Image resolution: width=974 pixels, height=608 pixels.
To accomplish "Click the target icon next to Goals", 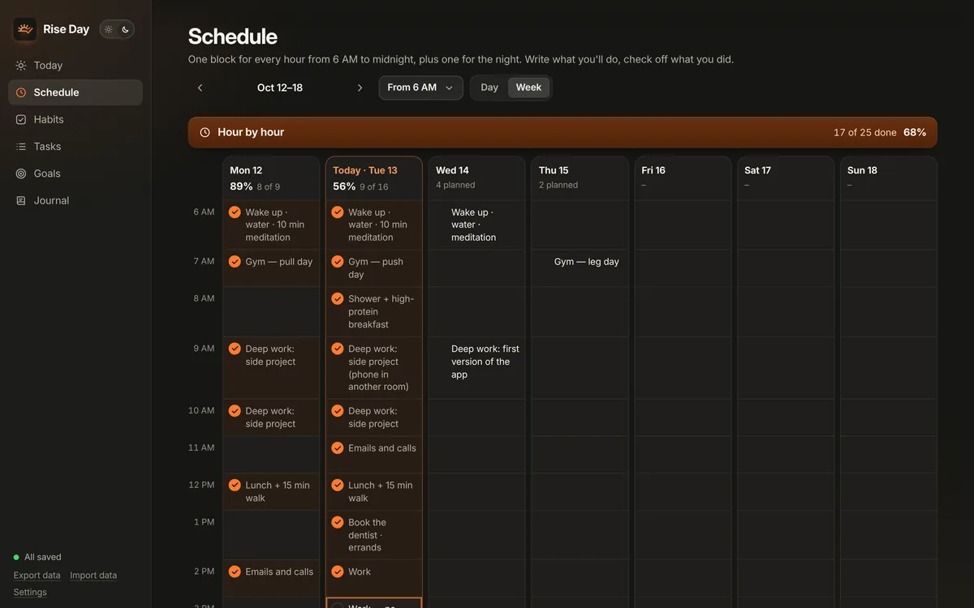I will coord(21,173).
